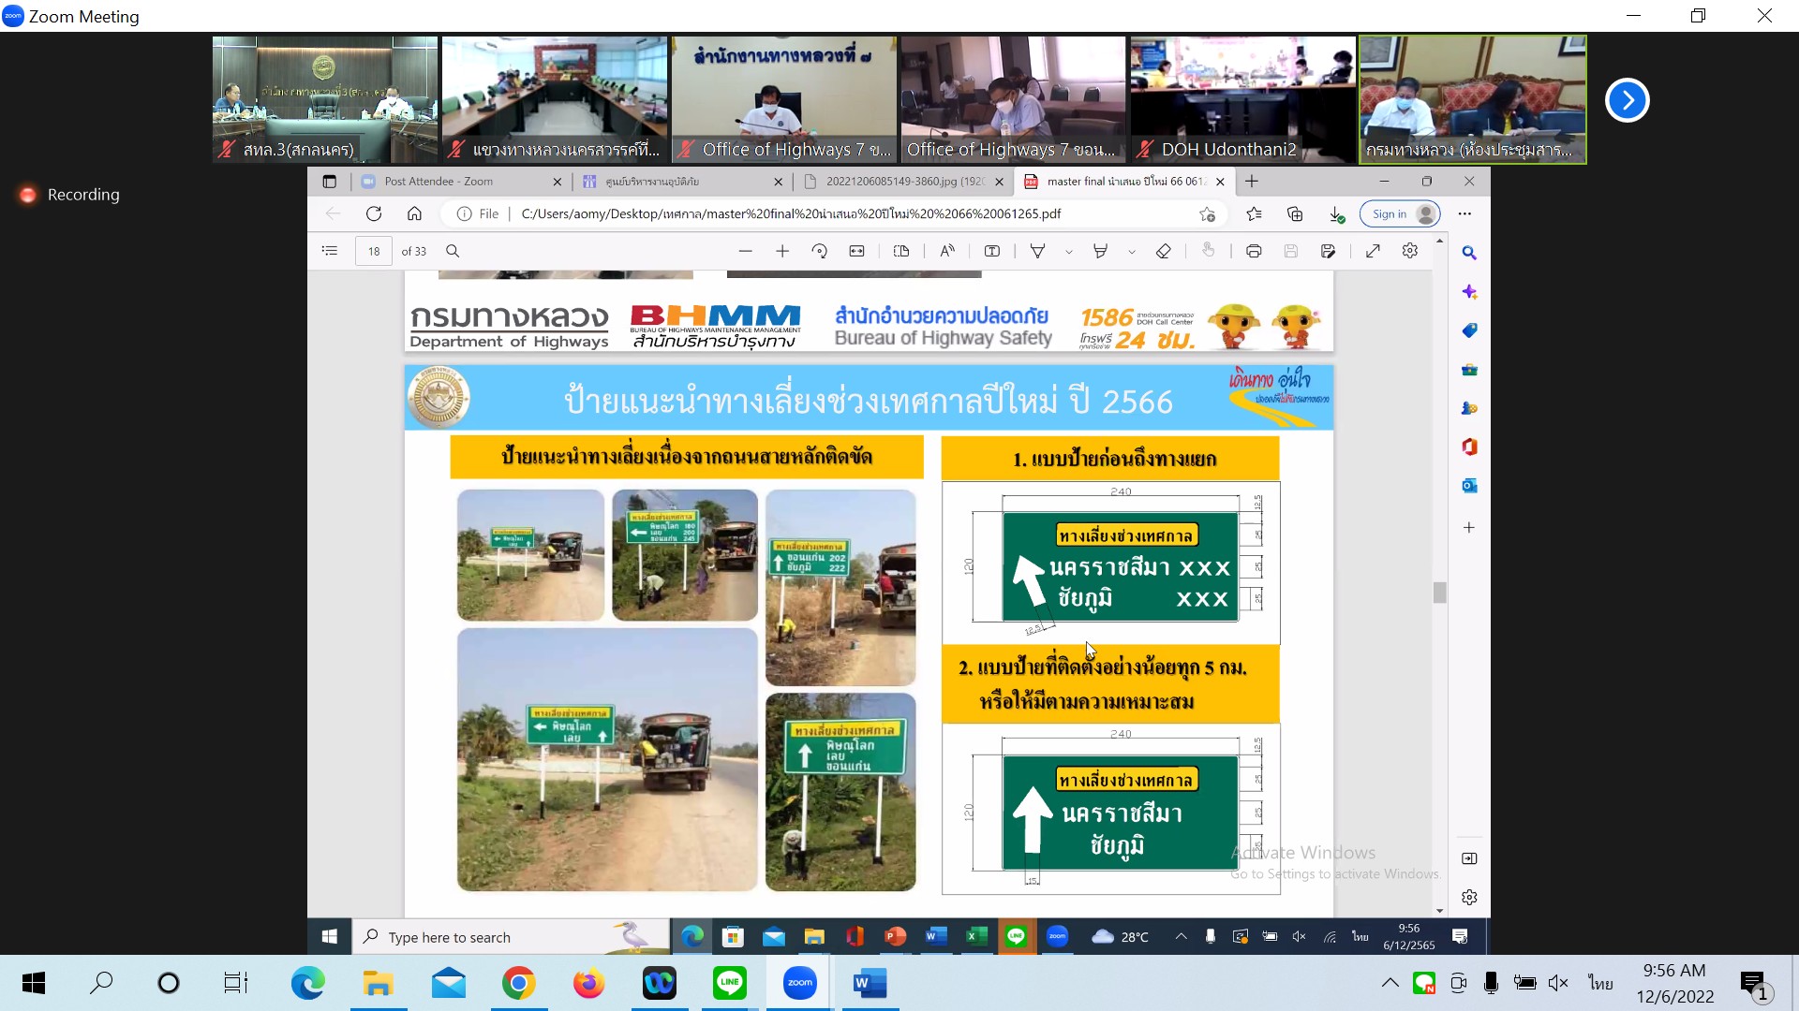Click the Recording indicator label
Image resolution: width=1799 pixels, height=1011 pixels.
coord(83,195)
